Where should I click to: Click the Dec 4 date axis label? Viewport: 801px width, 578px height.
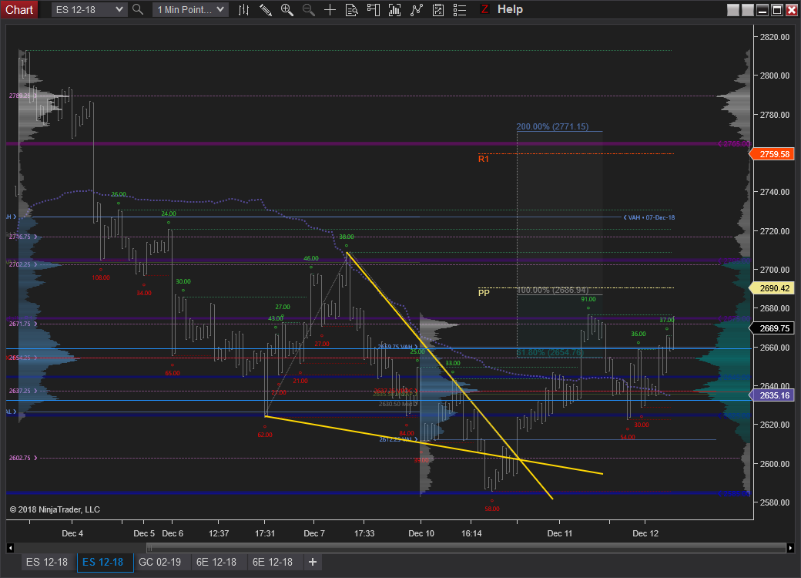(x=72, y=533)
